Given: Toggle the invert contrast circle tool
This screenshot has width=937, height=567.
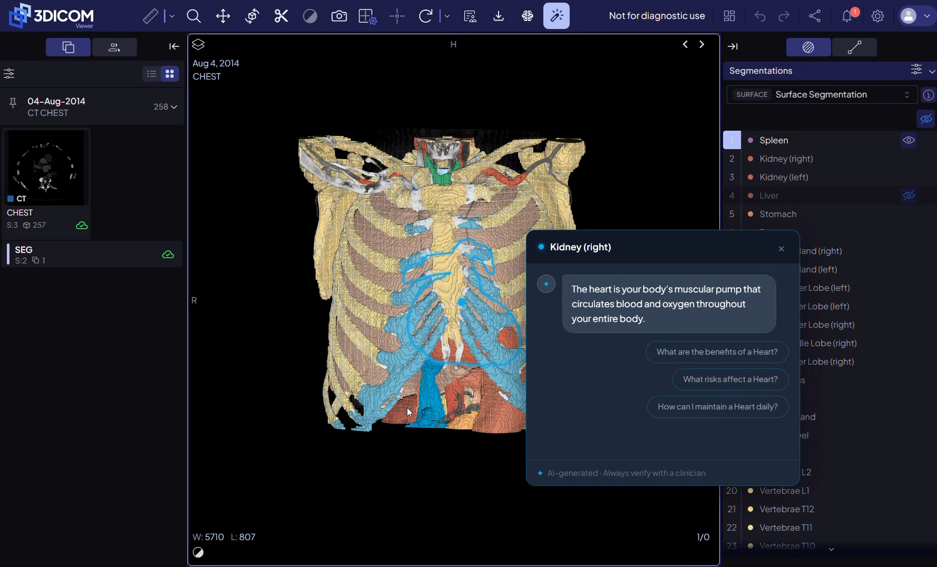Looking at the screenshot, I should pyautogui.click(x=310, y=16).
